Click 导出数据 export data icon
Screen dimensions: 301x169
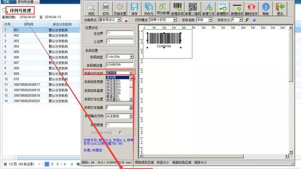(x=163, y=9)
